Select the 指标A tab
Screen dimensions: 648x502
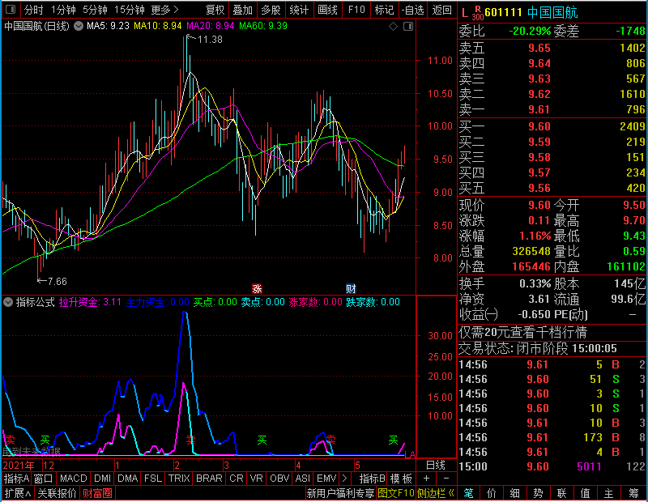click(16, 479)
